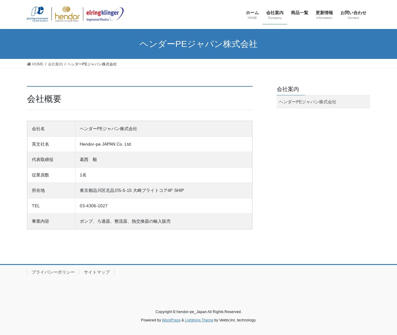Visit the Lightning Theme link
This screenshot has width=397, height=335.
(199, 320)
